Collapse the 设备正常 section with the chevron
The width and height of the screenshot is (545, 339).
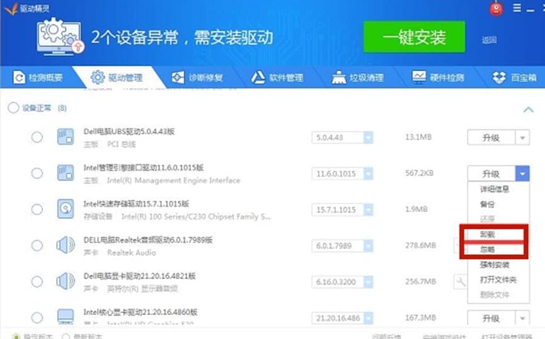(x=529, y=109)
